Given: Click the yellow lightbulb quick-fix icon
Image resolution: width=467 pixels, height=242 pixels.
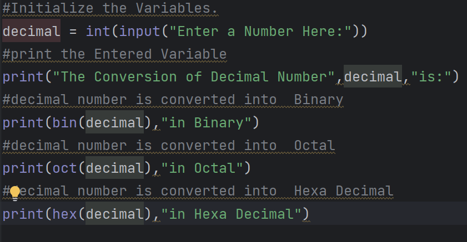Looking at the screenshot, I should tap(15, 192).
